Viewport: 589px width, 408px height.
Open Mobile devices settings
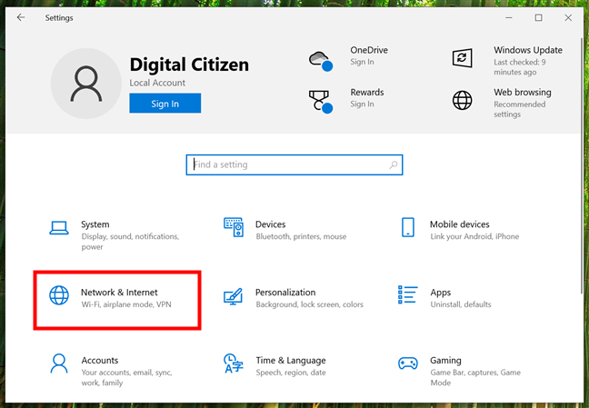pos(460,229)
